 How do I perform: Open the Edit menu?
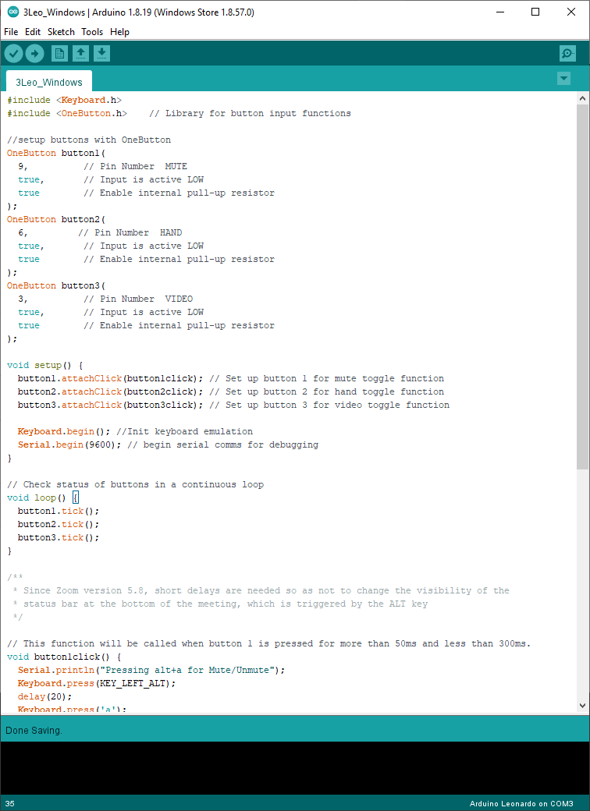tap(33, 31)
